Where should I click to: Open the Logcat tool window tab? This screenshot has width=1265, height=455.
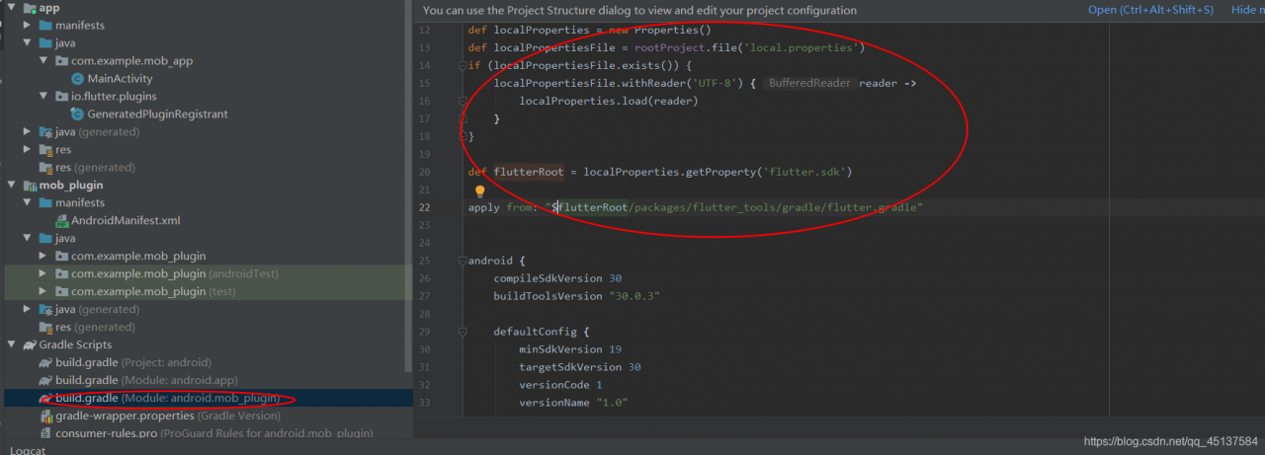[x=27, y=450]
